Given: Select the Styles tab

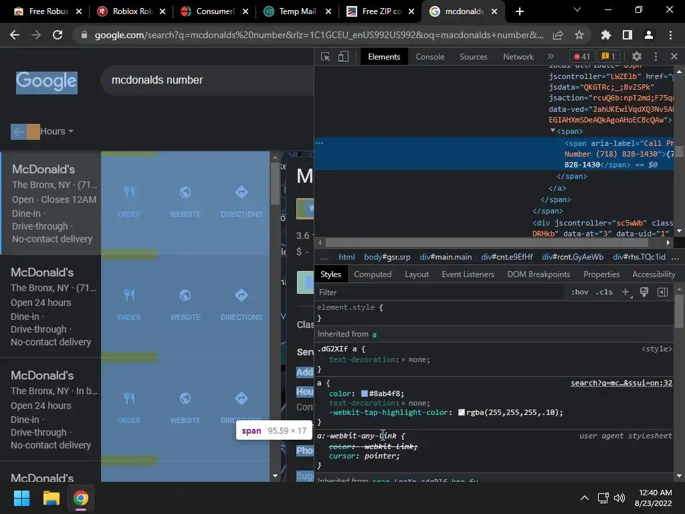Looking at the screenshot, I should pos(330,274).
